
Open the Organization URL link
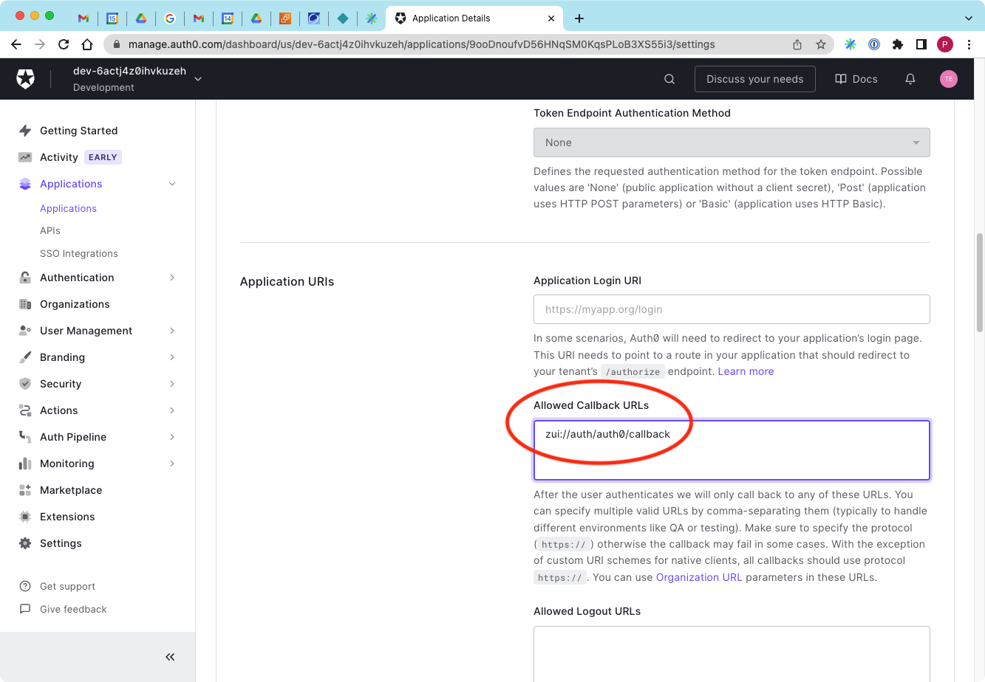pos(699,577)
